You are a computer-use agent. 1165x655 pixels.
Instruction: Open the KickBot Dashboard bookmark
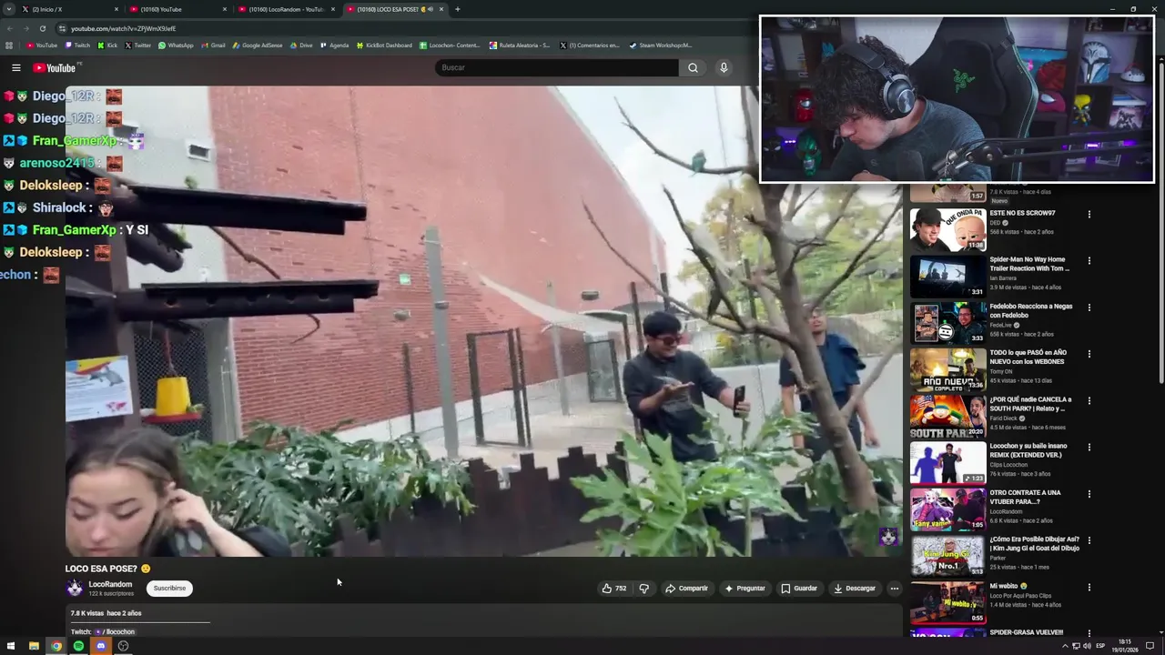(x=384, y=45)
